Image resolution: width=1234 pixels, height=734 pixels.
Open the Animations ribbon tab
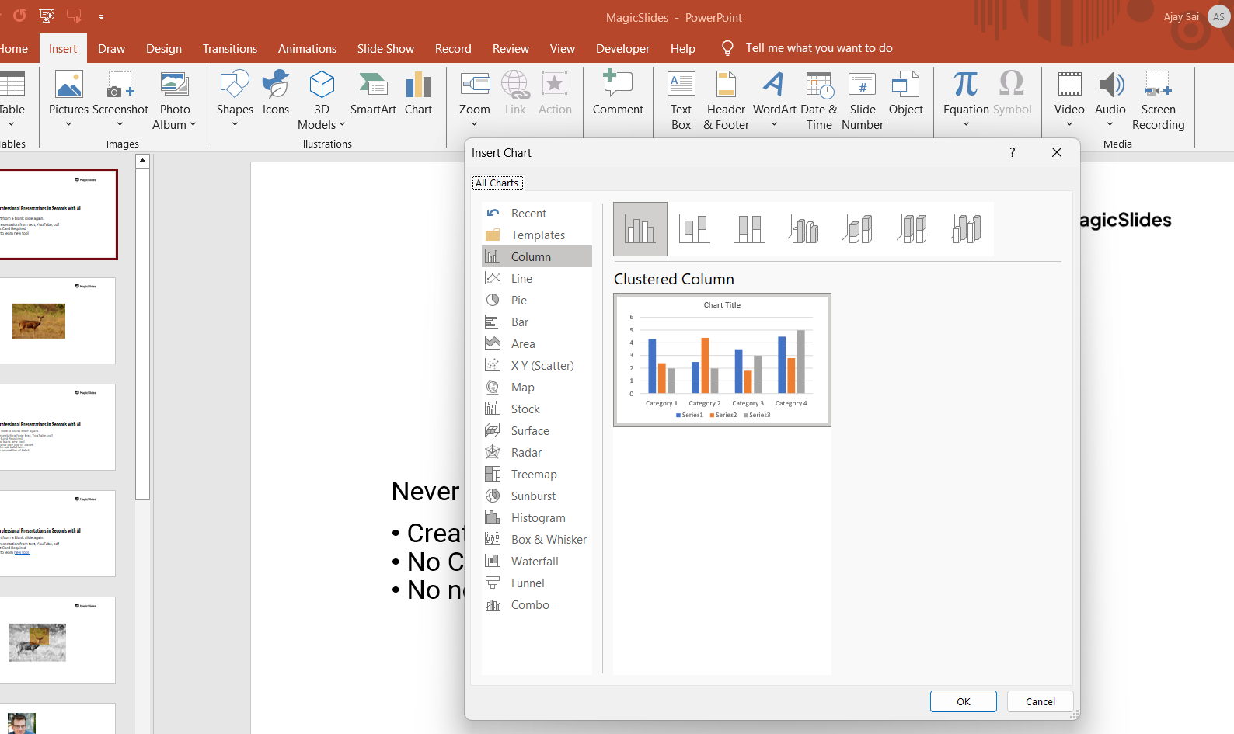[x=307, y=48]
